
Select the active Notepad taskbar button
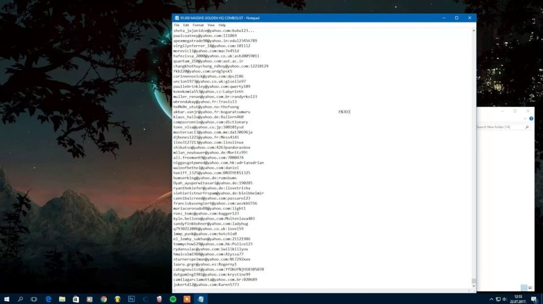click(200, 299)
